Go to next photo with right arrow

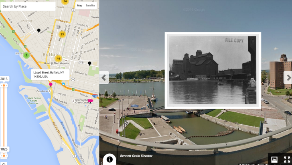point(288,78)
